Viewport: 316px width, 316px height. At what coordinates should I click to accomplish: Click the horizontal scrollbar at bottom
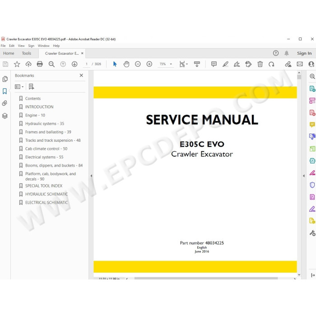pyautogui.click(x=206, y=279)
